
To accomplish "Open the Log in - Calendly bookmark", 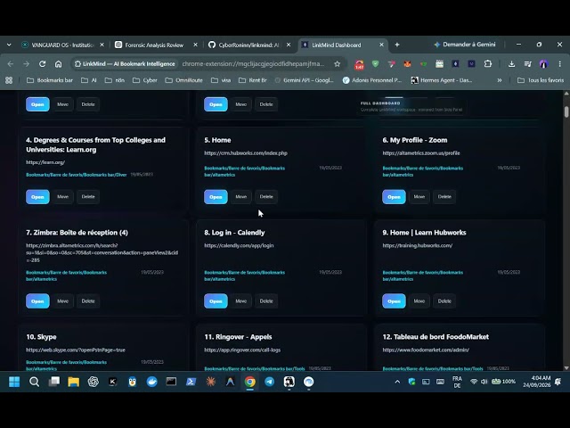I will [x=216, y=301].
